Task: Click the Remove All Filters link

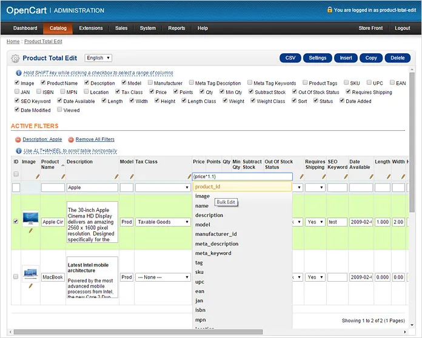Action: point(95,139)
